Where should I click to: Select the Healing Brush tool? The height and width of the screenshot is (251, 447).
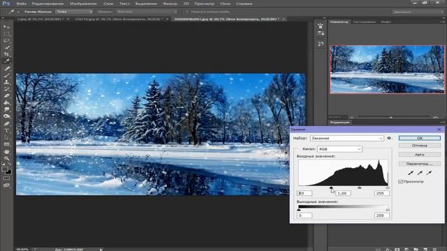(x=6, y=68)
